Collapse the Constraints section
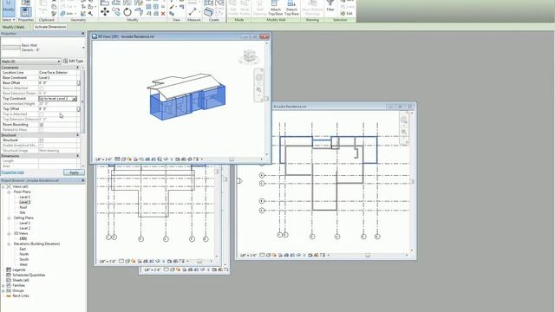The height and width of the screenshot is (312, 555). [78, 68]
